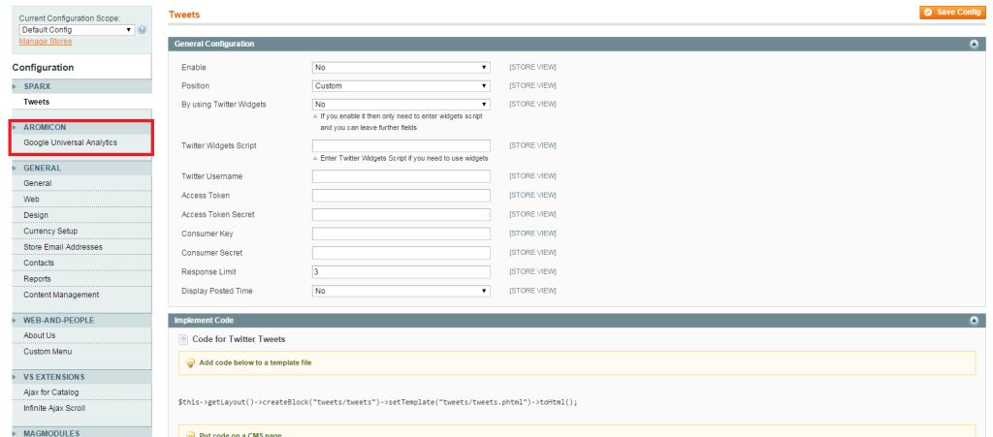Select the General item in the sidebar

click(x=81, y=183)
